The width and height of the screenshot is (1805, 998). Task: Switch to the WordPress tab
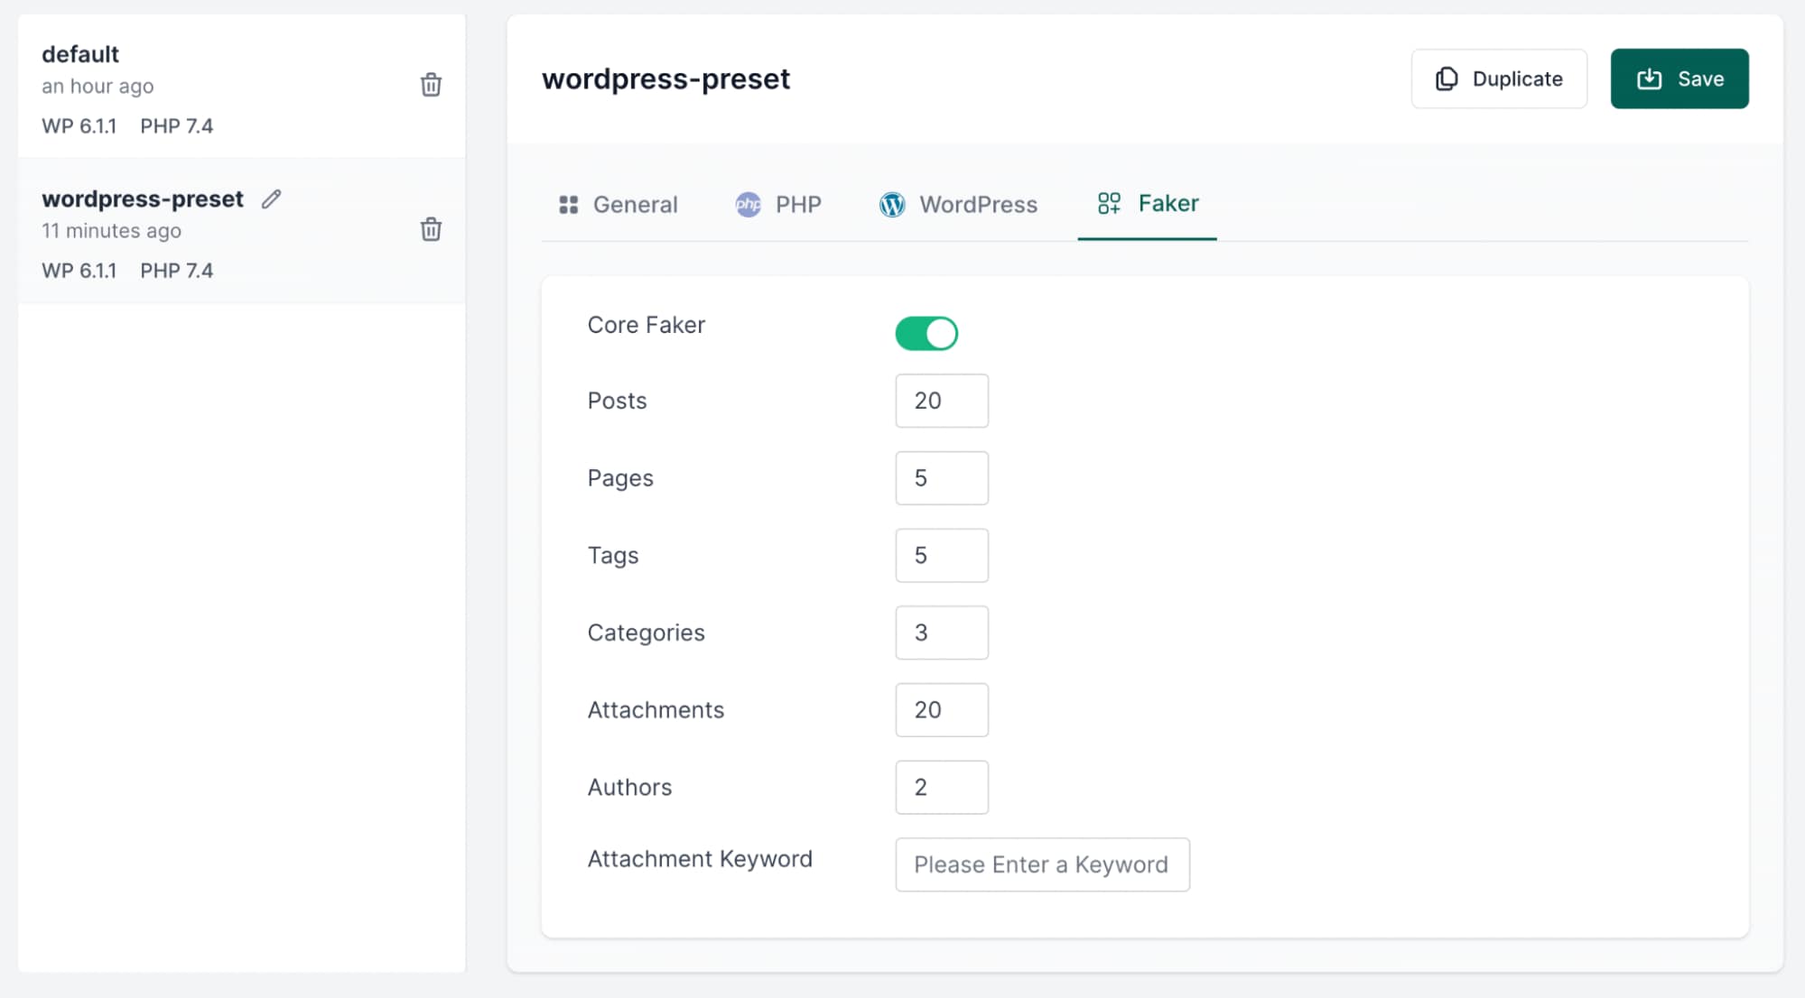[977, 205]
